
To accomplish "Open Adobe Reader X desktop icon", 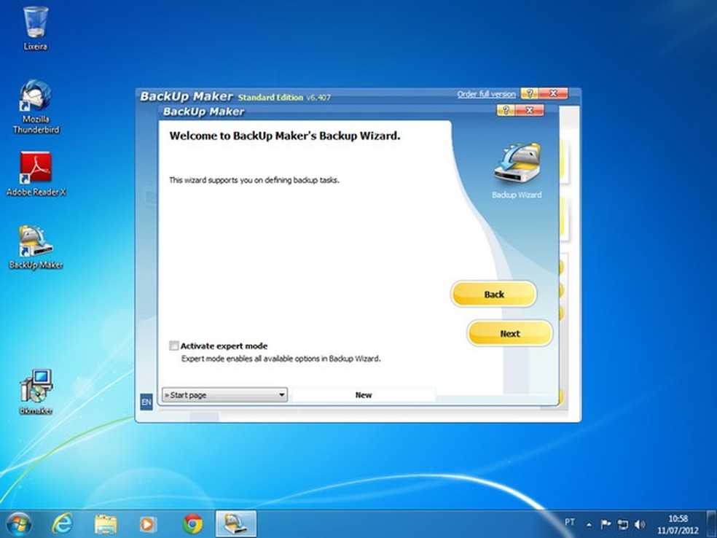I will (x=36, y=170).
